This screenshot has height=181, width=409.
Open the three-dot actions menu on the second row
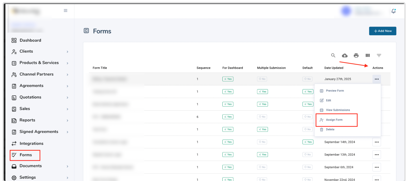pyautogui.click(x=377, y=91)
